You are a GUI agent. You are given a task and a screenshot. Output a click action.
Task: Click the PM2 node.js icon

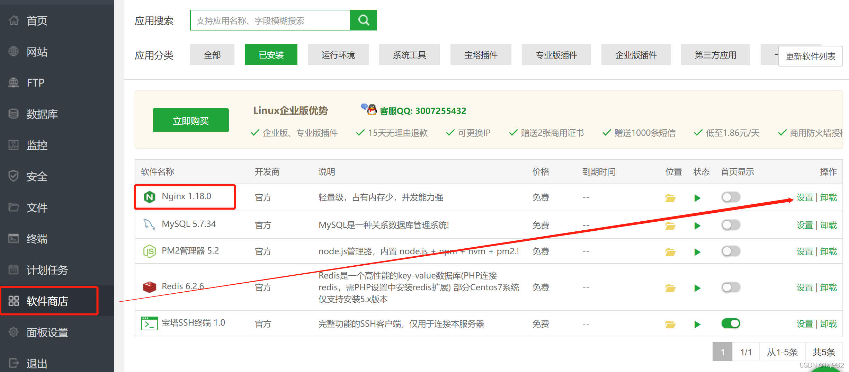[150, 251]
